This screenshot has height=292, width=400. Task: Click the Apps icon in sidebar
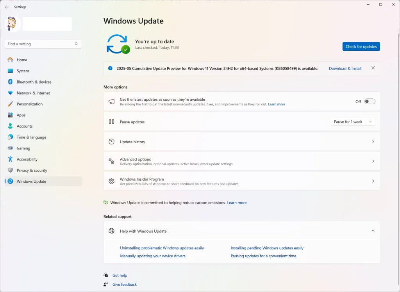(10, 115)
